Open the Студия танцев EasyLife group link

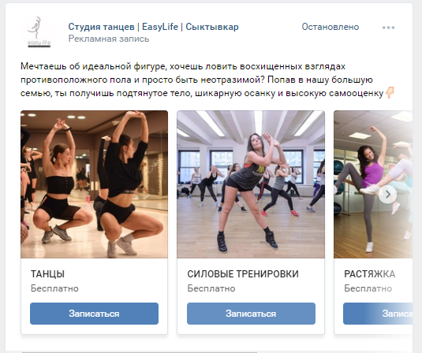(x=153, y=27)
